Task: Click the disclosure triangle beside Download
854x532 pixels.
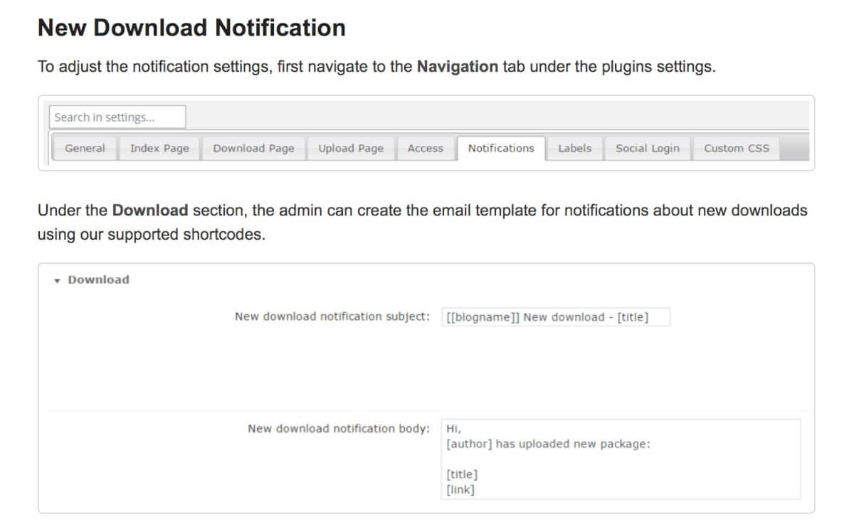Action: point(57,280)
